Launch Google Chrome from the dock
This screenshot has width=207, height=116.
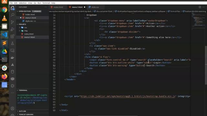[4, 10]
